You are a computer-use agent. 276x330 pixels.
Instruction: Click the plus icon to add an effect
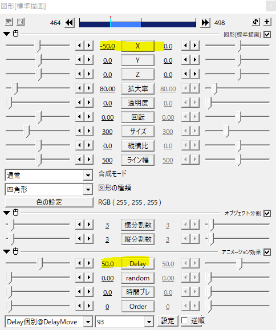(x=267, y=22)
